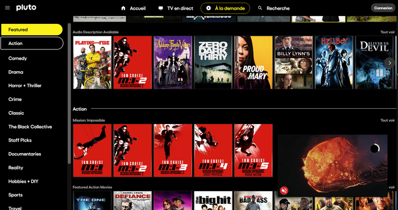Select Featured category in sidebar
The width and height of the screenshot is (398, 210).
click(x=32, y=30)
